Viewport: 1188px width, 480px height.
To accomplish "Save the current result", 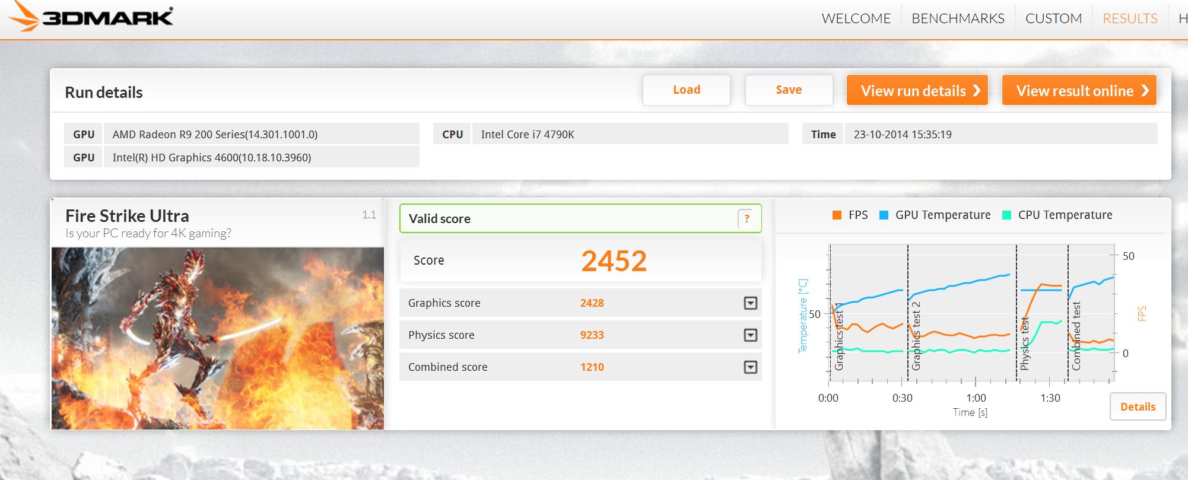I will point(789,90).
